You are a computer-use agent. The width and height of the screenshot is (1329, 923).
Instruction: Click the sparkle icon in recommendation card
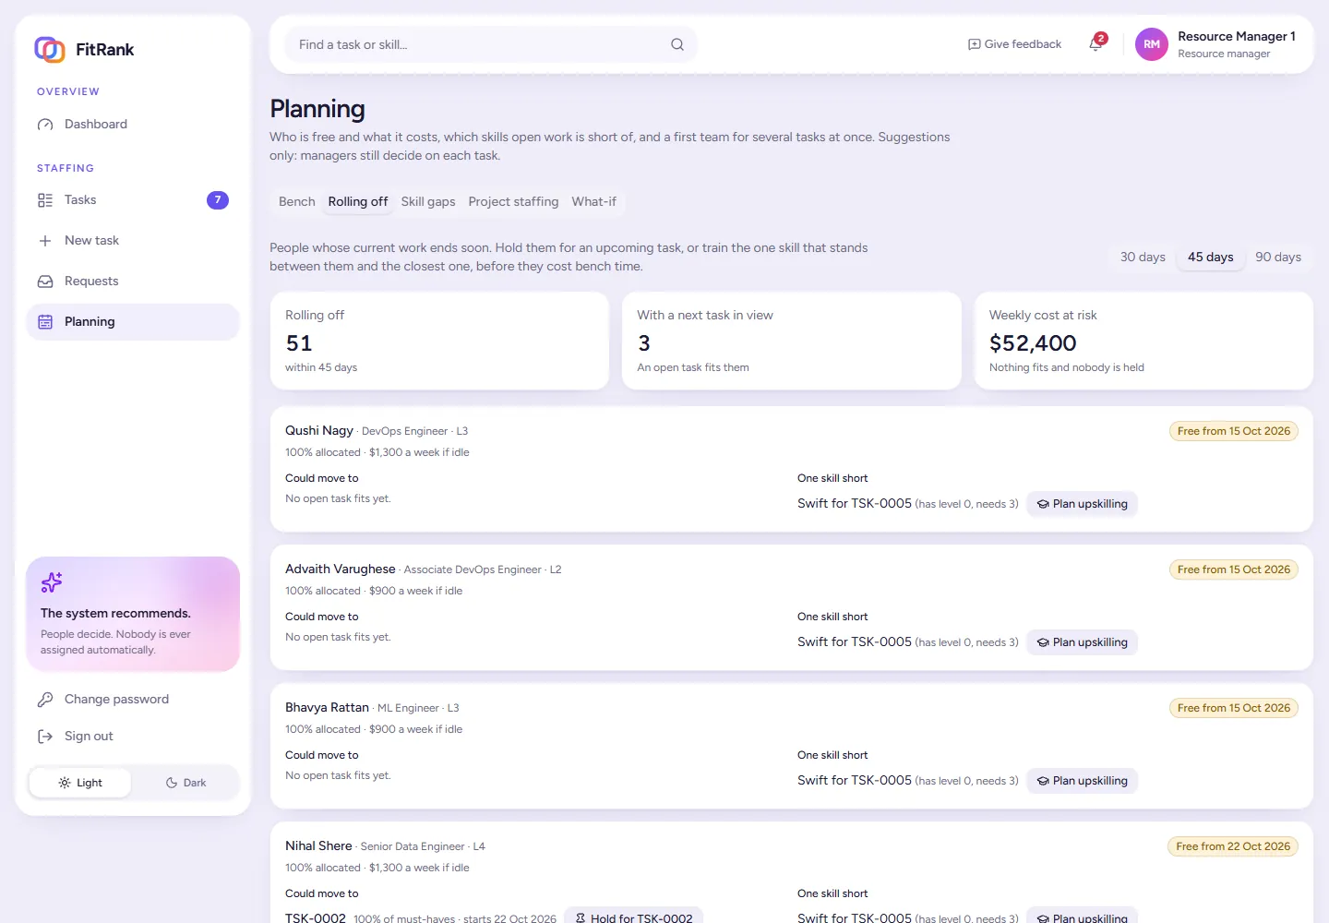tap(52, 582)
